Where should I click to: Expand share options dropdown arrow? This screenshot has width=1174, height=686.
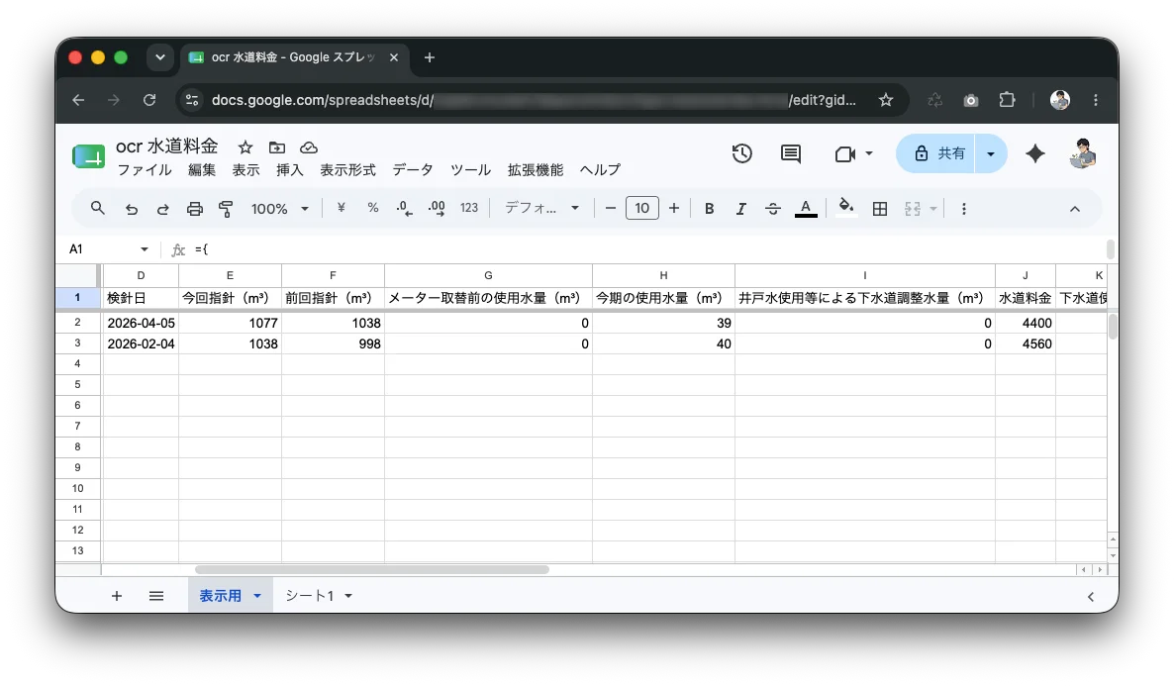[x=991, y=153]
